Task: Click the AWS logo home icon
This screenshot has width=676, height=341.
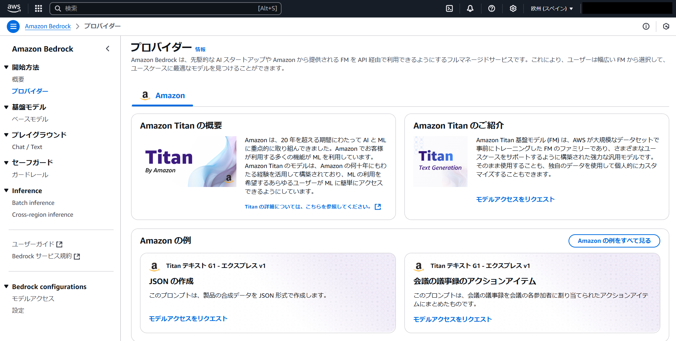Action: pyautogui.click(x=14, y=8)
